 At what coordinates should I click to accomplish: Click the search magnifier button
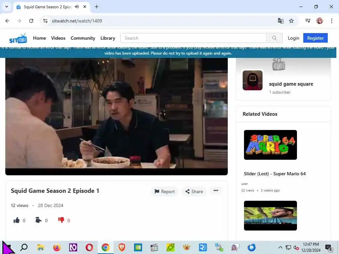tap(274, 38)
